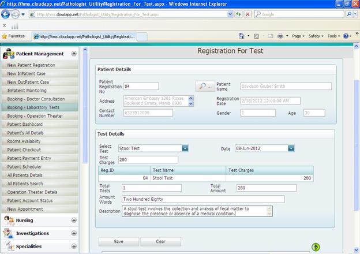Viewport: 360px width, 254px height.
Task: Click the Investigations section icon
Action: [x=8, y=233]
